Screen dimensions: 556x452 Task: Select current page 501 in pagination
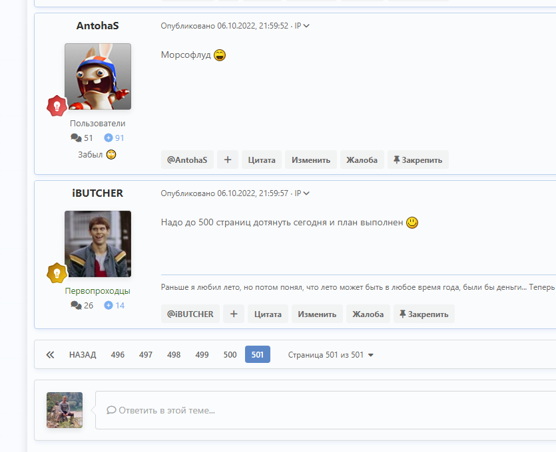[x=258, y=354]
